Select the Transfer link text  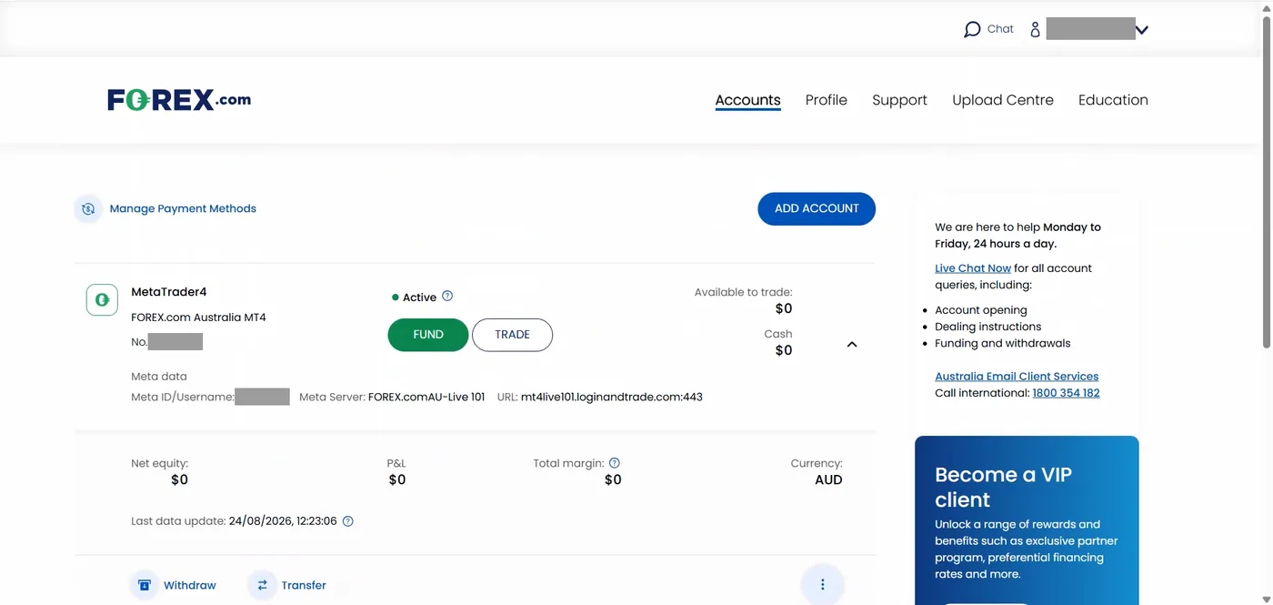304,585
